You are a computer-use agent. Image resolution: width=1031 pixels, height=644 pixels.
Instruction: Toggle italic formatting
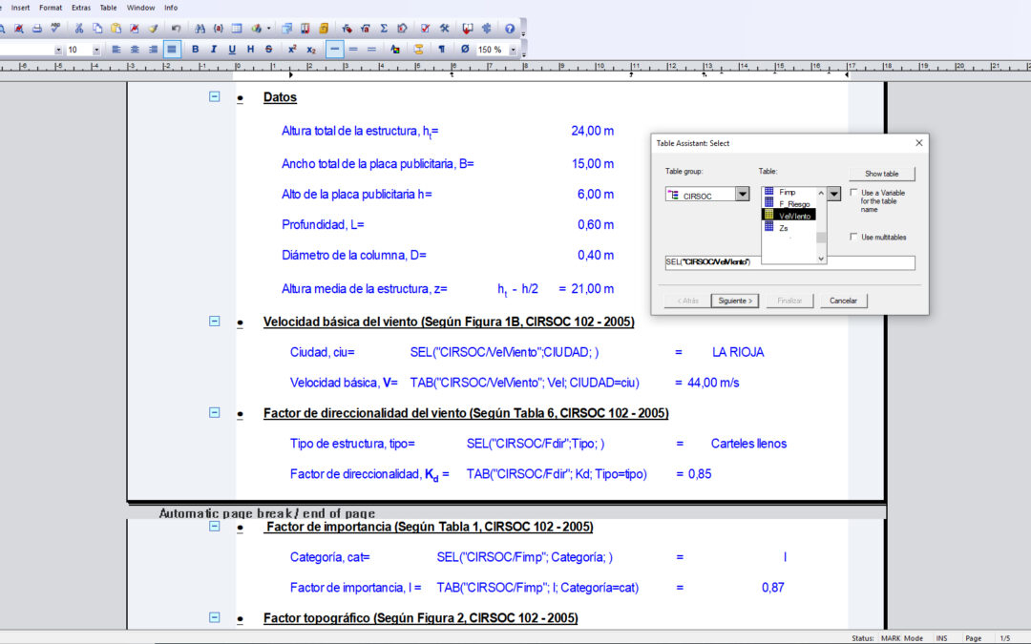(214, 50)
